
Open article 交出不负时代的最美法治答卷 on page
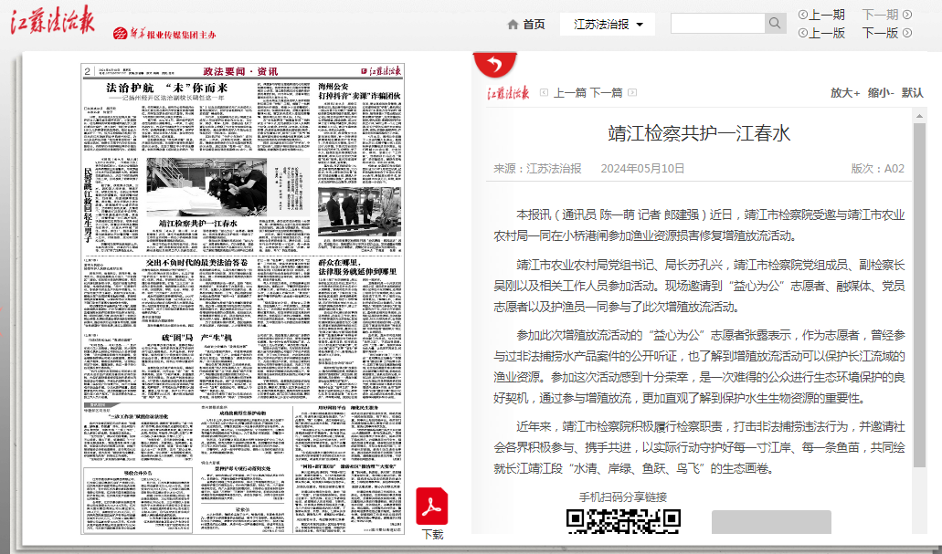coord(197,262)
